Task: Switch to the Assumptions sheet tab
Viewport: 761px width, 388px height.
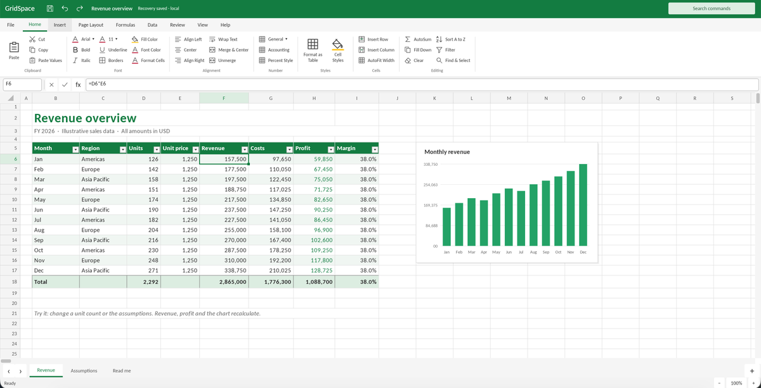Action: click(84, 370)
